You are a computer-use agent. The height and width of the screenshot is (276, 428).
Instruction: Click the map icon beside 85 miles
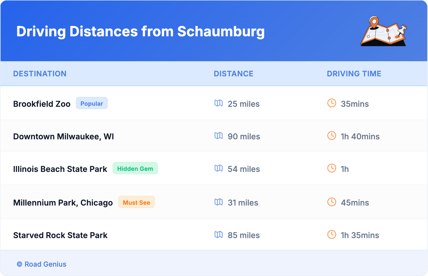tap(219, 234)
